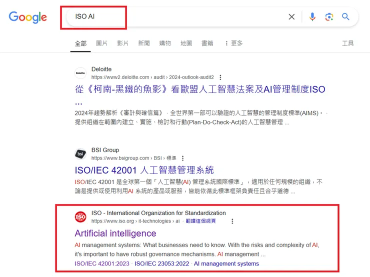Switch to the 影片 tab
Viewport: 370px width, 277px height.
122,43
